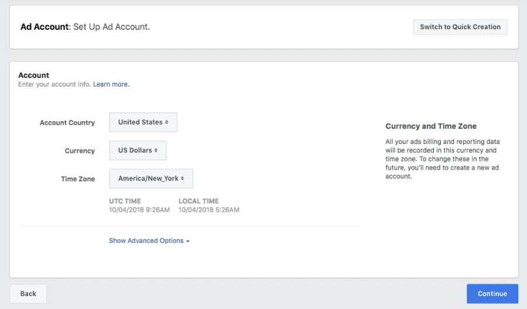Viewport: 527px width, 309px height.
Task: Click the UTC TIME heading
Action: [125, 201]
